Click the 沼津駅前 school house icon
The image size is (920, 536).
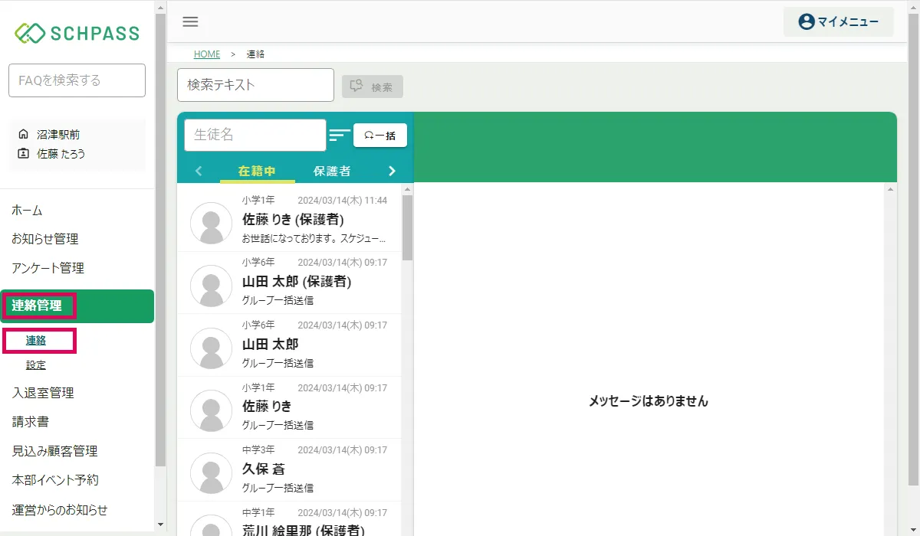[23, 134]
